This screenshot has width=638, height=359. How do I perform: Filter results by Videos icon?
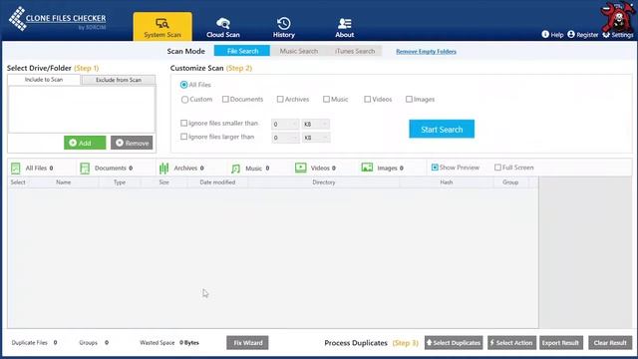click(301, 168)
